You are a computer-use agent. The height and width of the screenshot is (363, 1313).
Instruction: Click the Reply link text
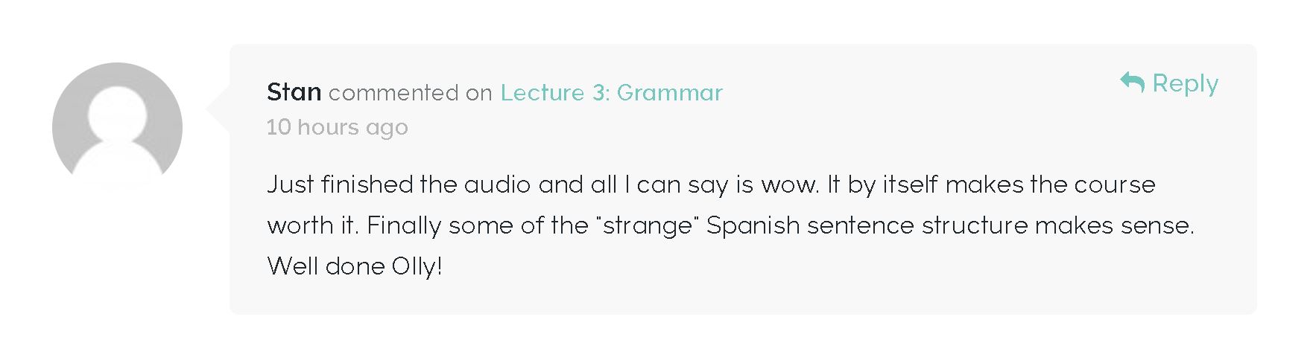(x=1185, y=83)
